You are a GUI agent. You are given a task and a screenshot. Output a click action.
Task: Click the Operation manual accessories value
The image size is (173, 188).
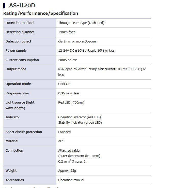[x=71, y=180]
